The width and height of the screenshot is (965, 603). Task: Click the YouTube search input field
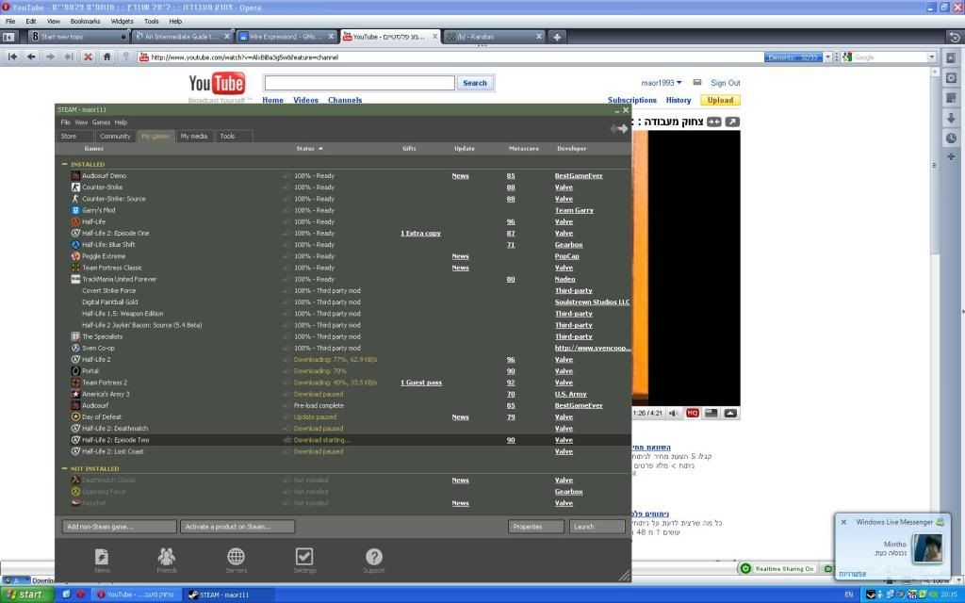[x=359, y=83]
